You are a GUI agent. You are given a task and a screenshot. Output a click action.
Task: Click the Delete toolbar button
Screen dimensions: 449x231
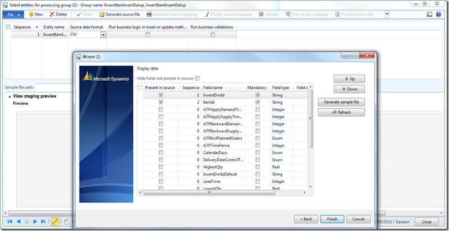[x=58, y=14]
